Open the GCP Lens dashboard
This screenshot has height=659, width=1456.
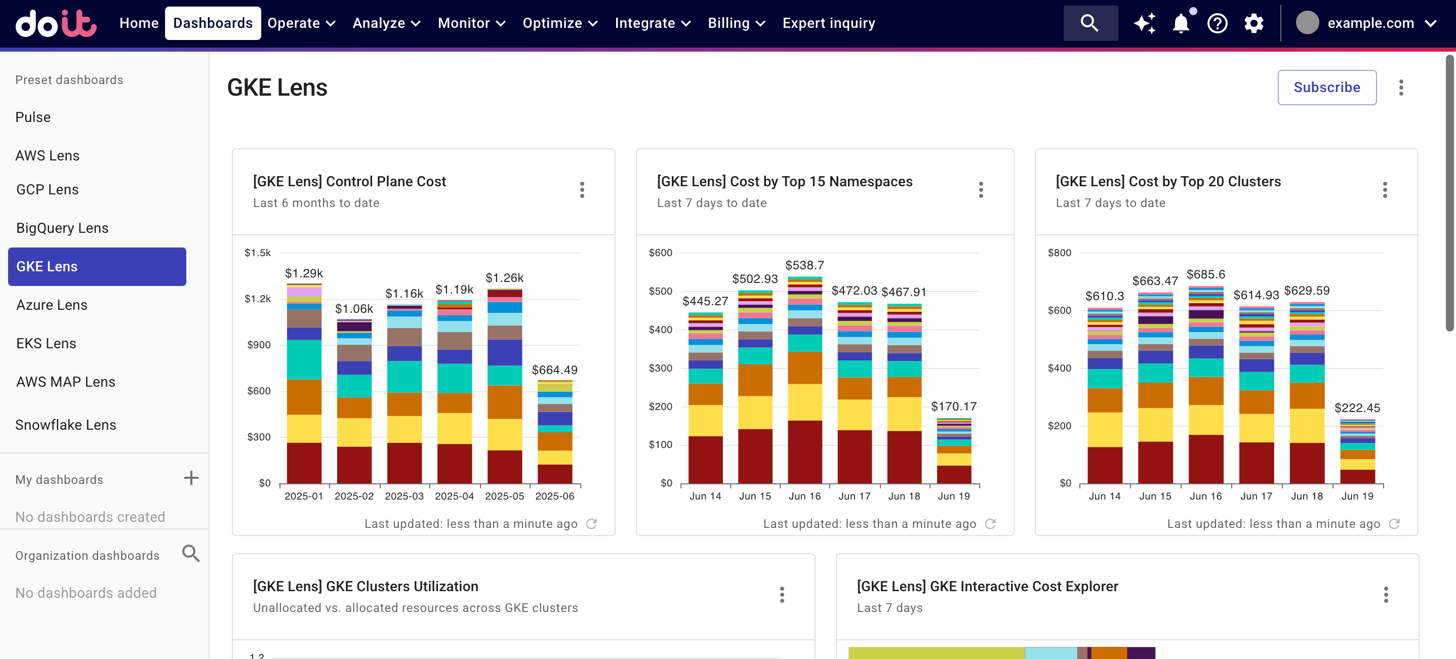pyautogui.click(x=48, y=189)
